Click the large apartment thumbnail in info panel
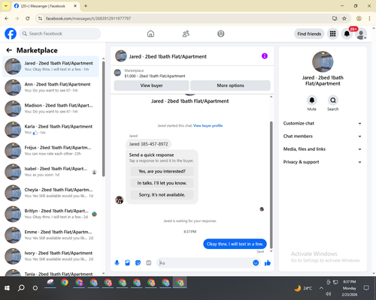Viewport: 376px width, 300px height. tap(323, 61)
